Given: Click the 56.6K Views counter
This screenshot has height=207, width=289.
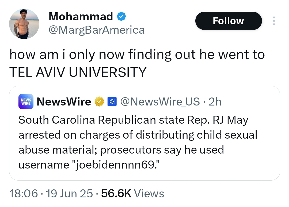Looking at the screenshot, I should 132,193.
